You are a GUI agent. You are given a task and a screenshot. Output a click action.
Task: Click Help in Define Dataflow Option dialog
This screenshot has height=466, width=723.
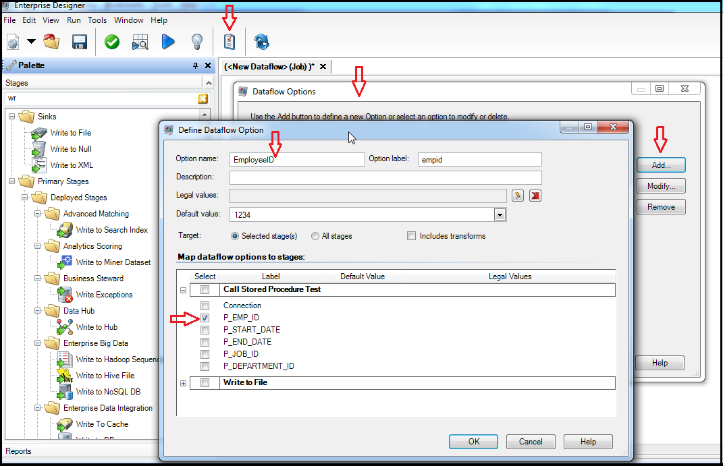(589, 442)
